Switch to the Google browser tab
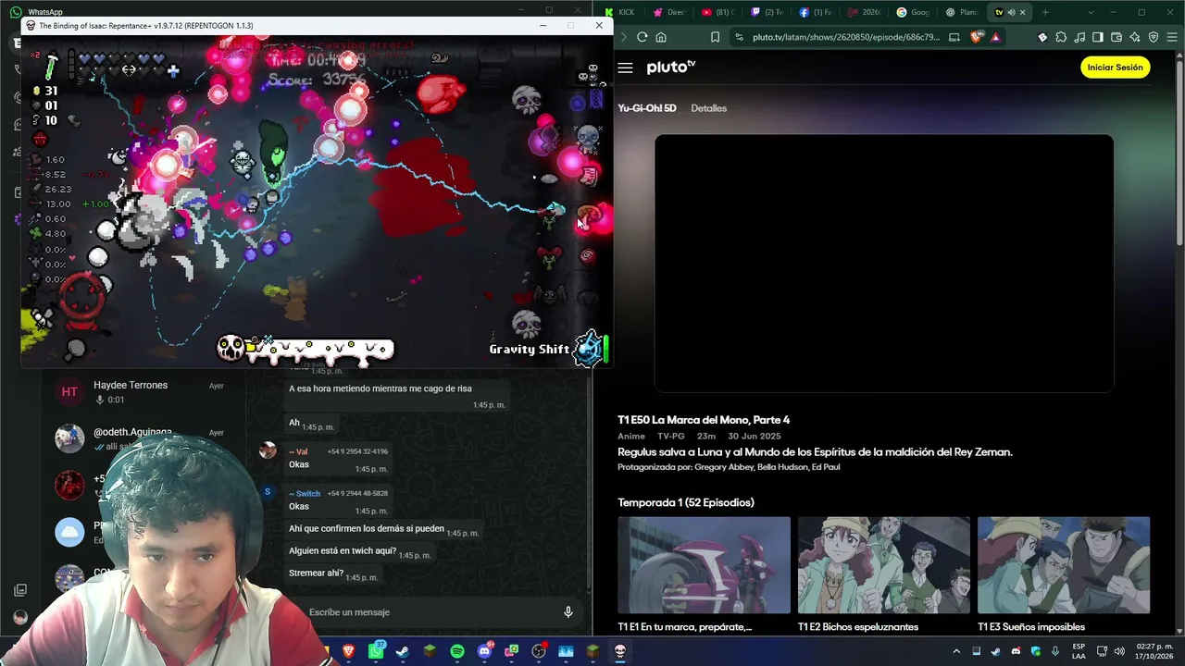The height and width of the screenshot is (666, 1185). [x=913, y=12]
